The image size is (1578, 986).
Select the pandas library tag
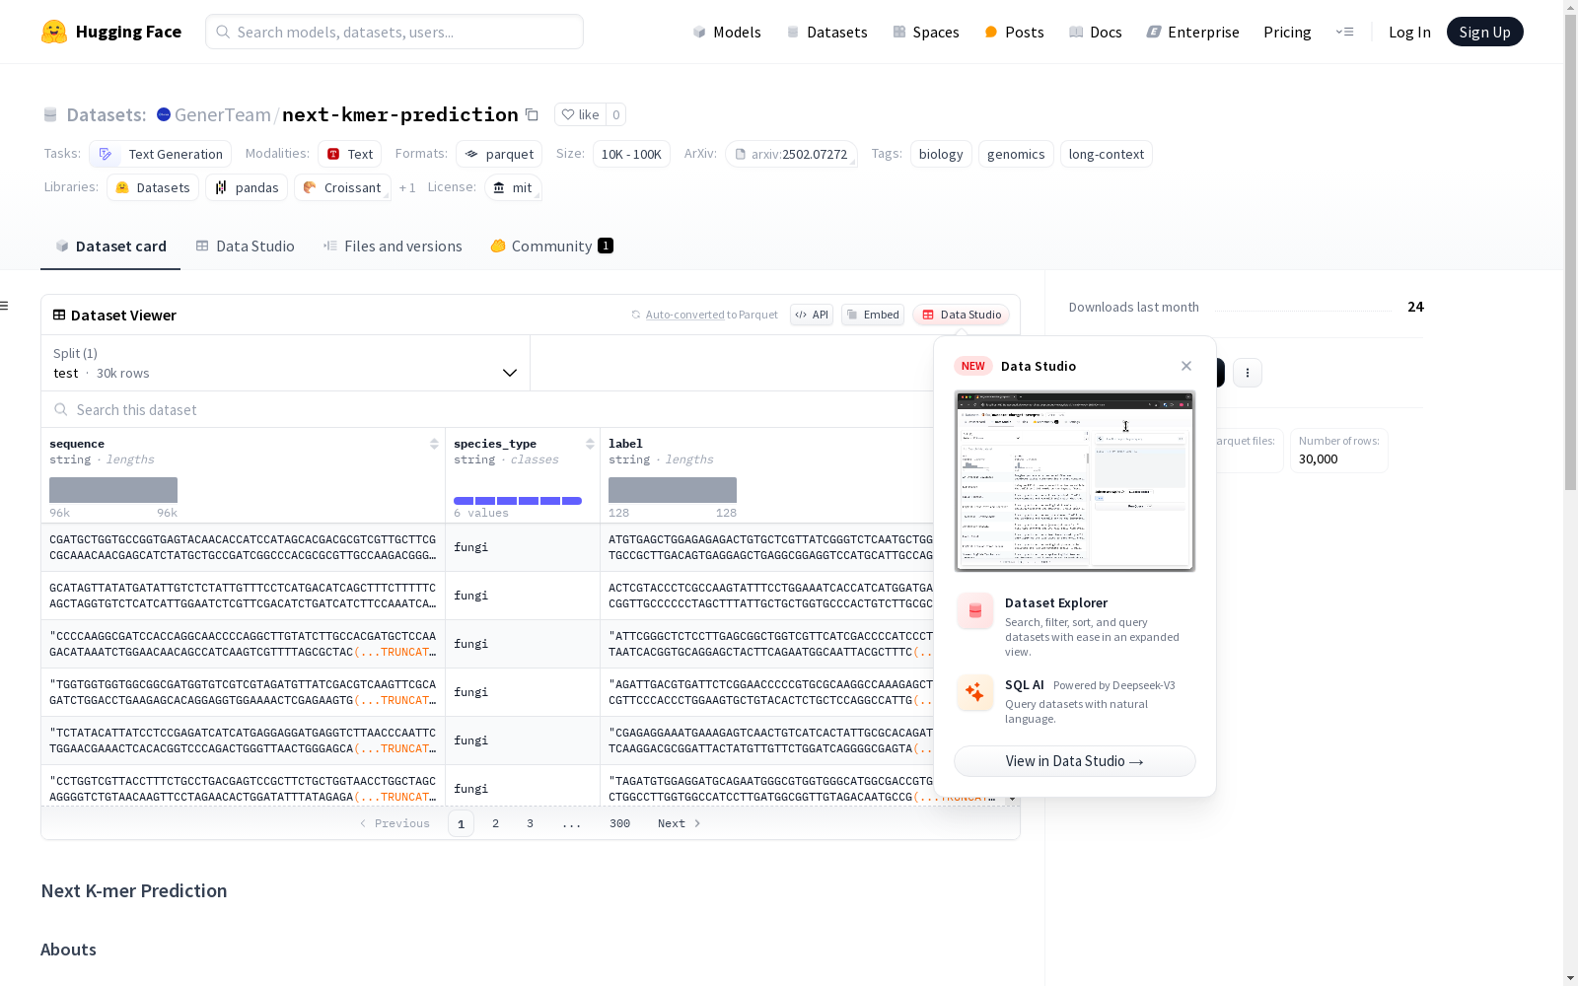[247, 187]
